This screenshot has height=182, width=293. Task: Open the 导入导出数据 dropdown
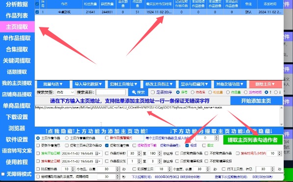(88, 84)
